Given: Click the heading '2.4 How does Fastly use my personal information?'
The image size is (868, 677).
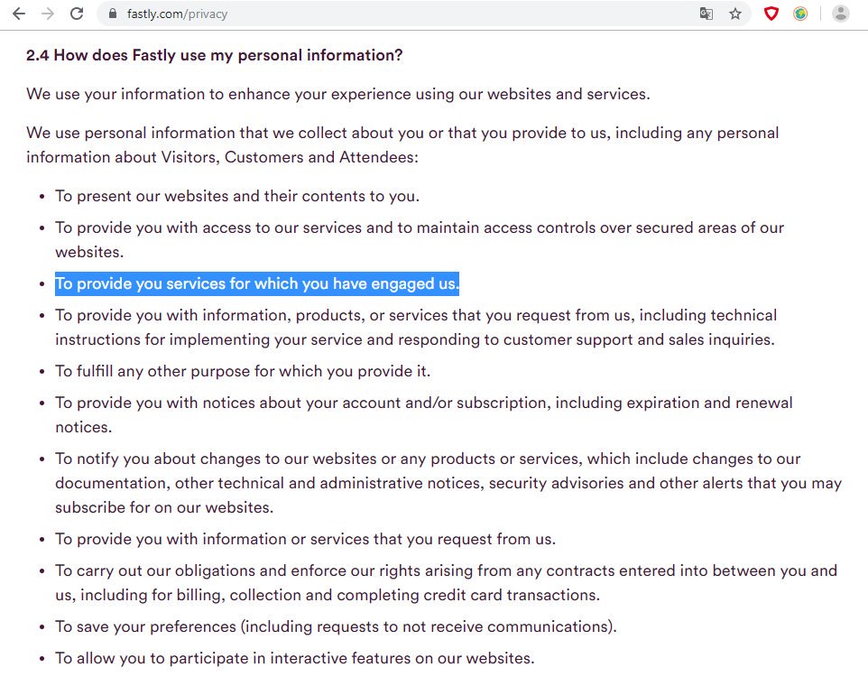Looking at the screenshot, I should click(214, 55).
